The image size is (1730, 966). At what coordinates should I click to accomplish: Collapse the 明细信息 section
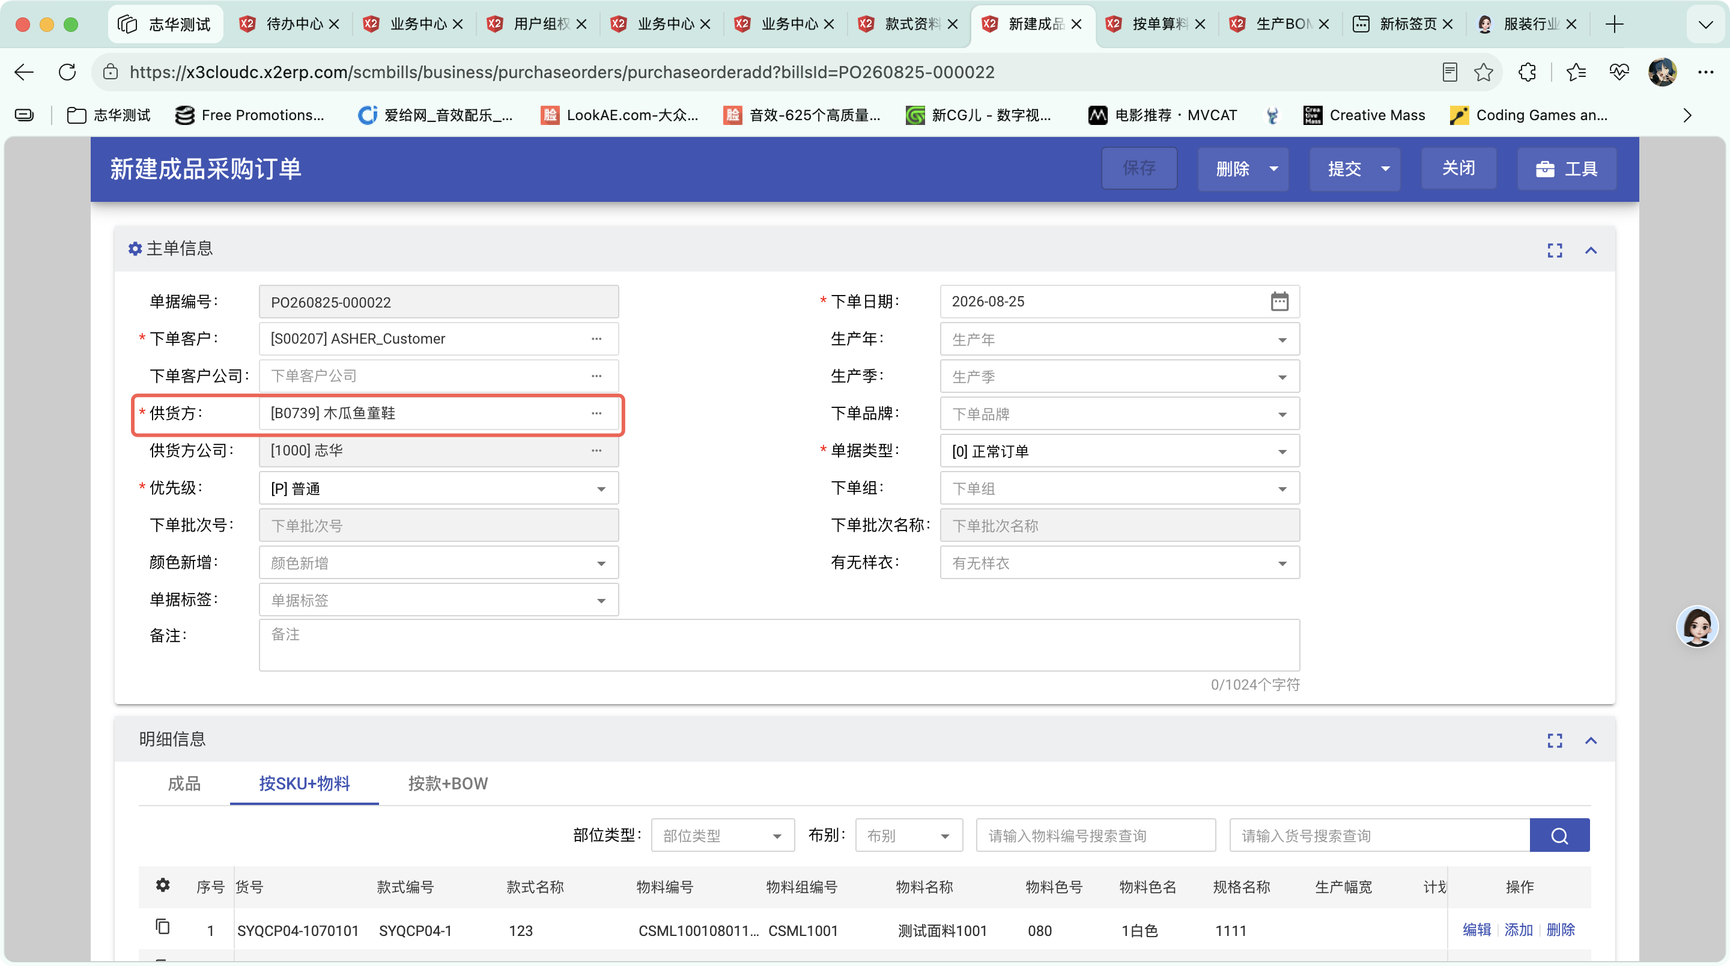pyautogui.click(x=1591, y=740)
